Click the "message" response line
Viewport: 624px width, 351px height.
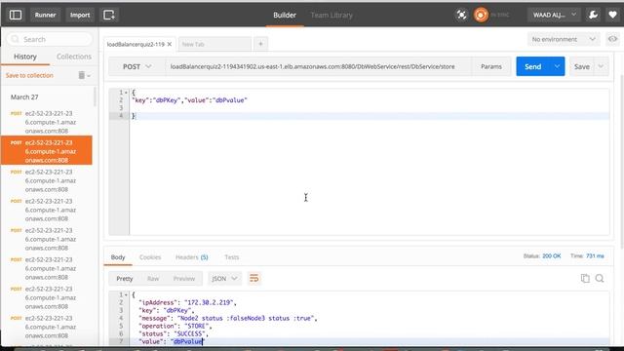[x=228, y=318]
